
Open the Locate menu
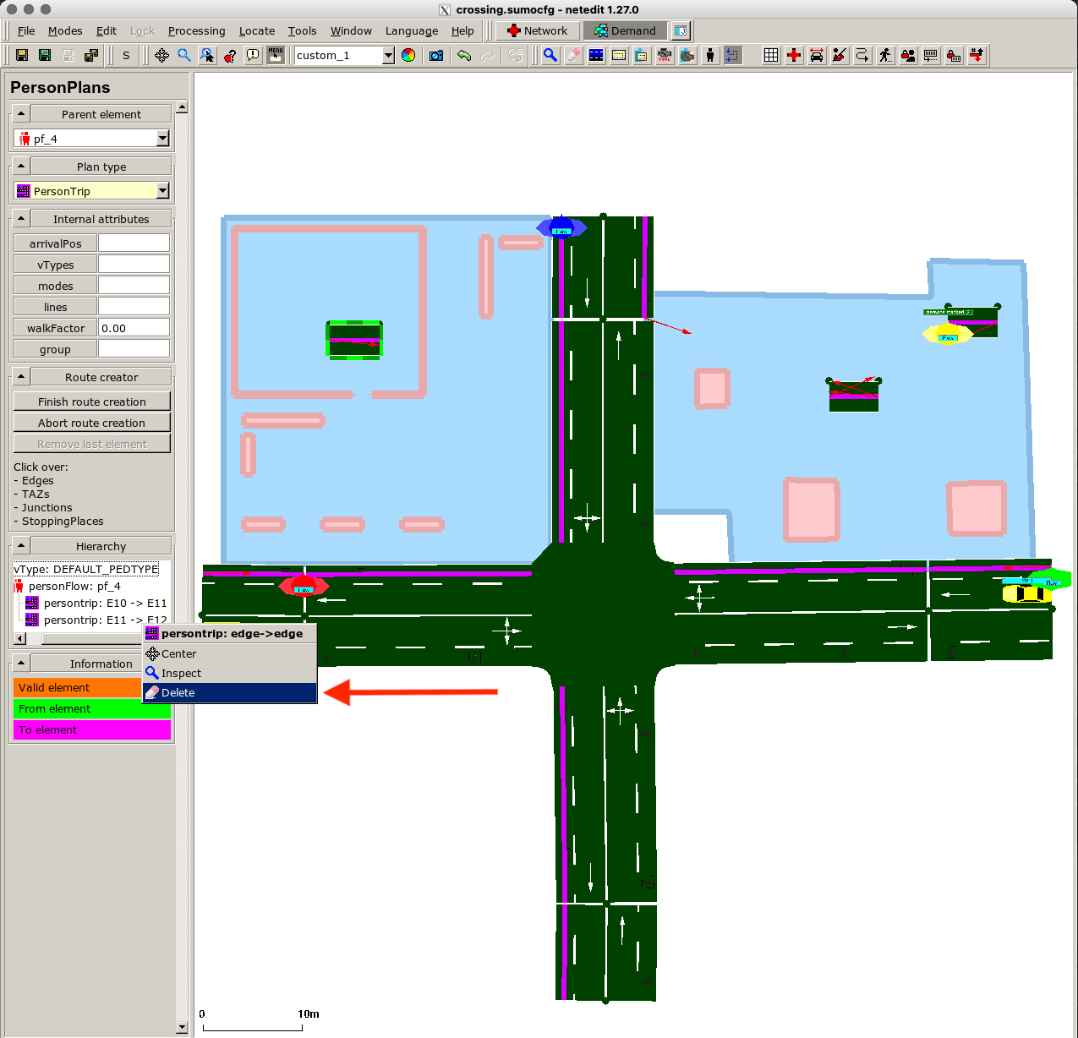point(257,30)
